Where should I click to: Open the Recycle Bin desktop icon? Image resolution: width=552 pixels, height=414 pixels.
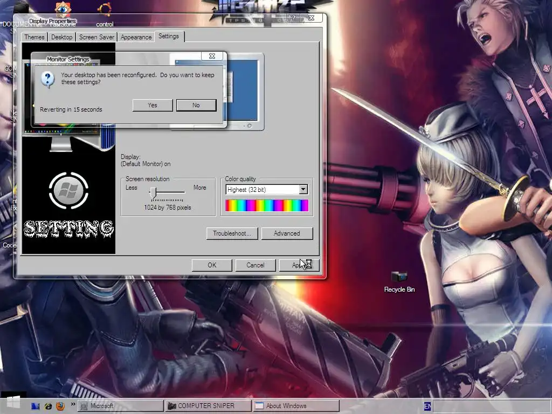399,281
